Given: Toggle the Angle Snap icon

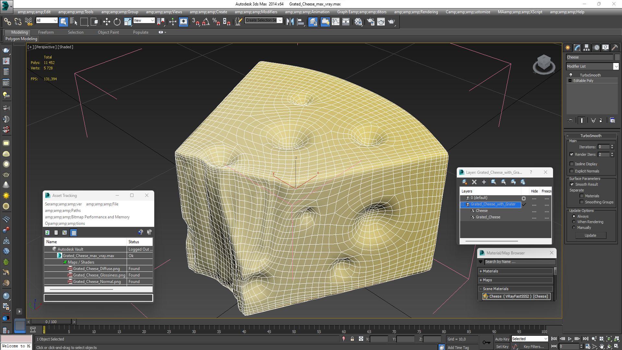Looking at the screenshot, I should (206, 22).
